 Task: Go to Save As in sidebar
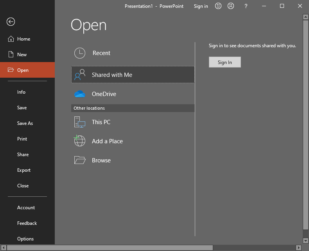click(x=25, y=123)
